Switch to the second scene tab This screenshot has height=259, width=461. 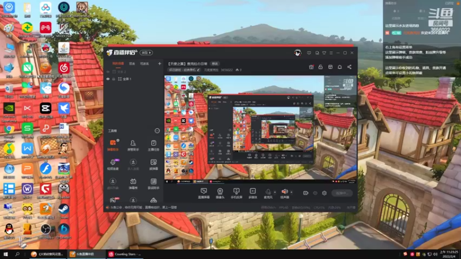[132, 63]
